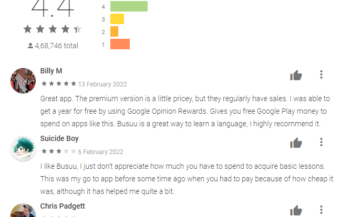Open more options for Billy M's review
The height and width of the screenshot is (217, 341).
[x=321, y=74]
